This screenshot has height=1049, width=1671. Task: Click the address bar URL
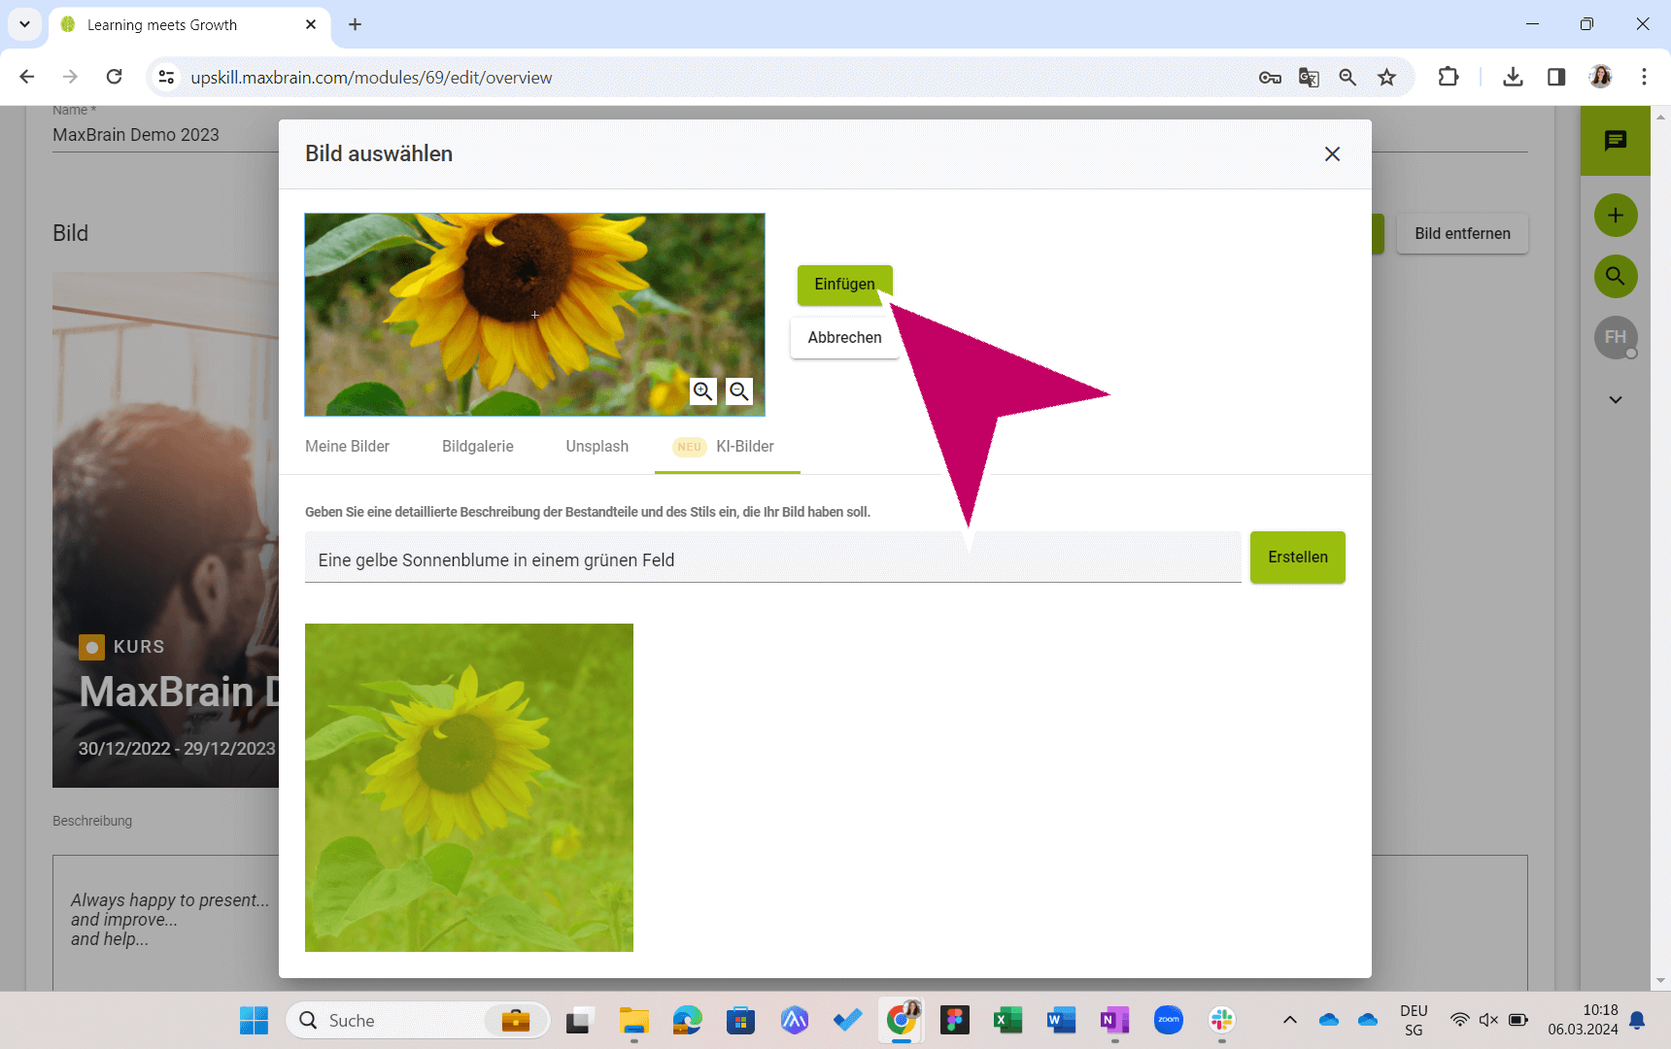(371, 78)
